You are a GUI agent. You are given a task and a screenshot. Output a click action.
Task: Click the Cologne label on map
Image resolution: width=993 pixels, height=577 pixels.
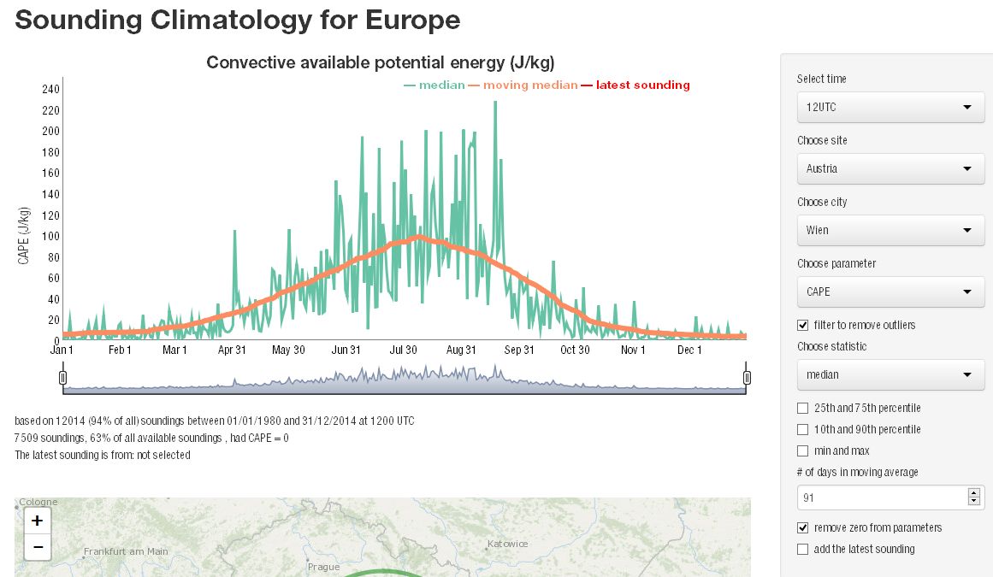38,502
